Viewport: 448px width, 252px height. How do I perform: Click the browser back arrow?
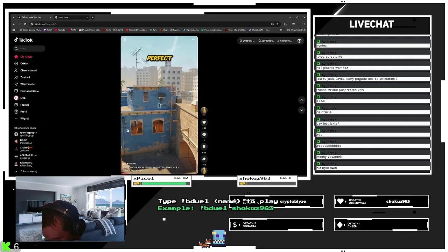click(x=14, y=24)
